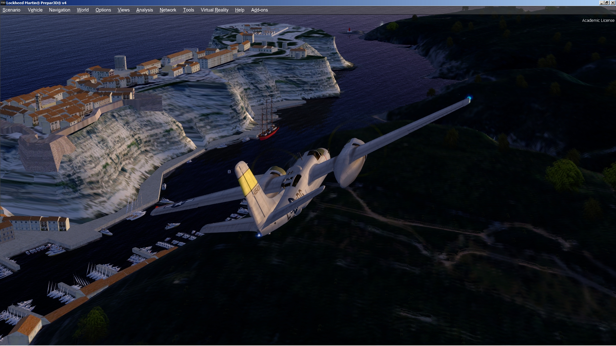The image size is (616, 346).
Task: Open the Analysis menu
Action: (144, 10)
